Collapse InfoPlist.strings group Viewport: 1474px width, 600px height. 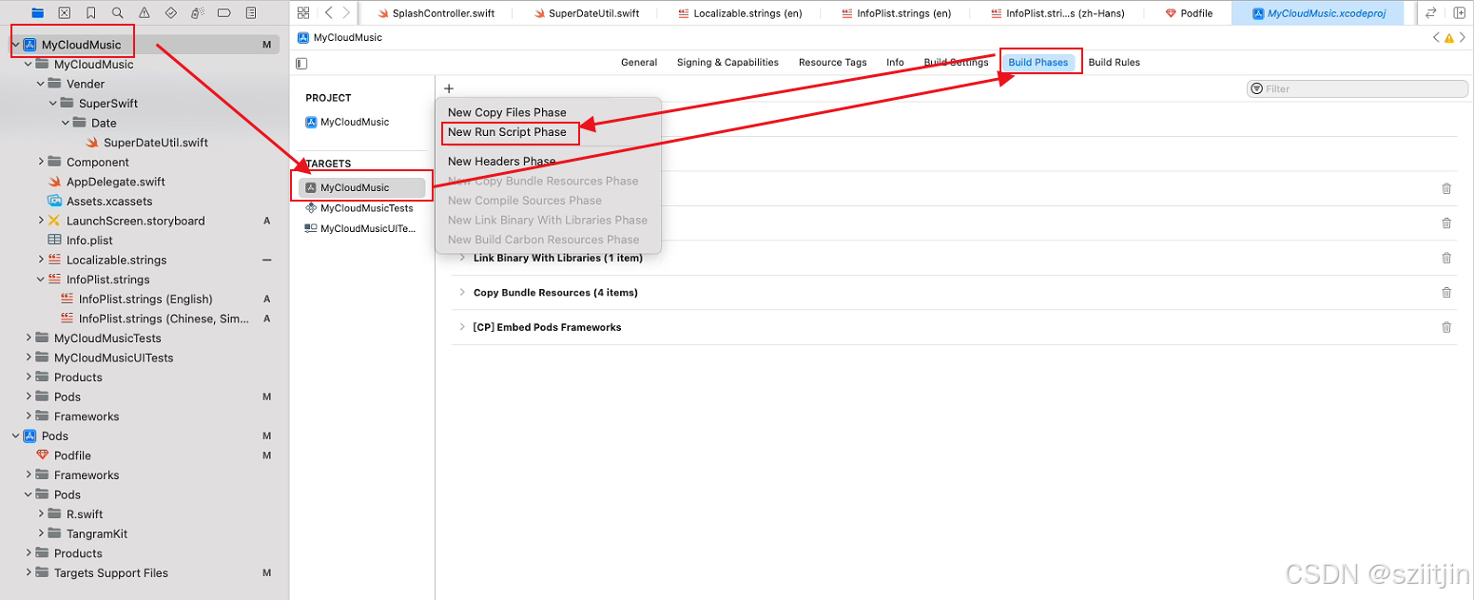point(41,280)
